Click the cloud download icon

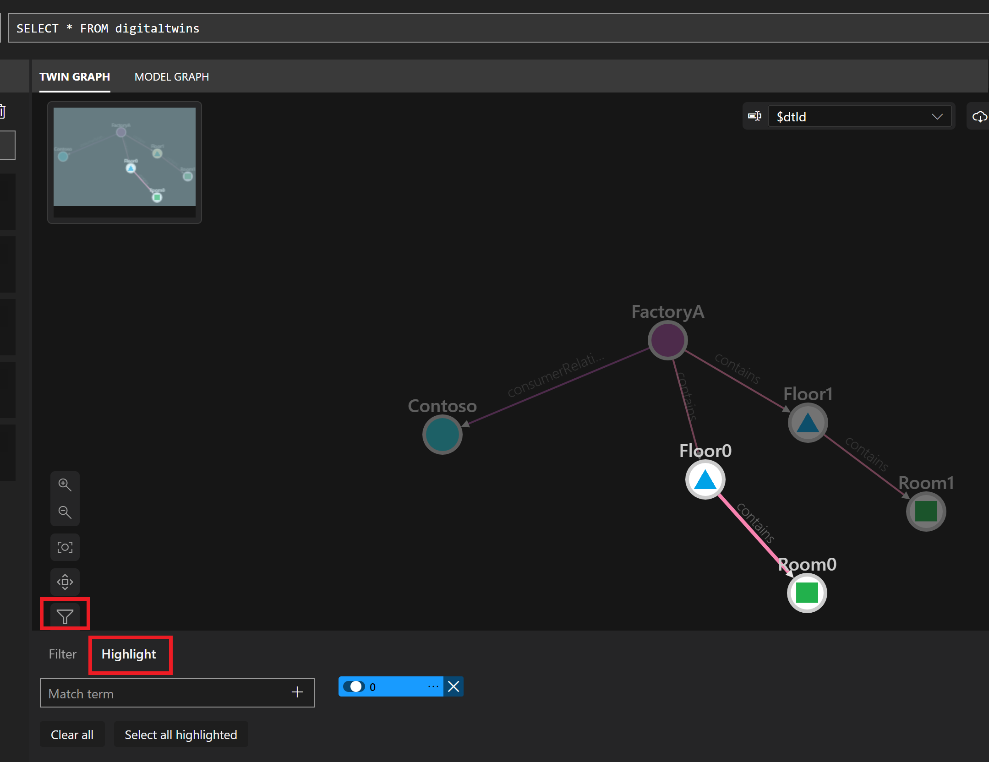[979, 117]
